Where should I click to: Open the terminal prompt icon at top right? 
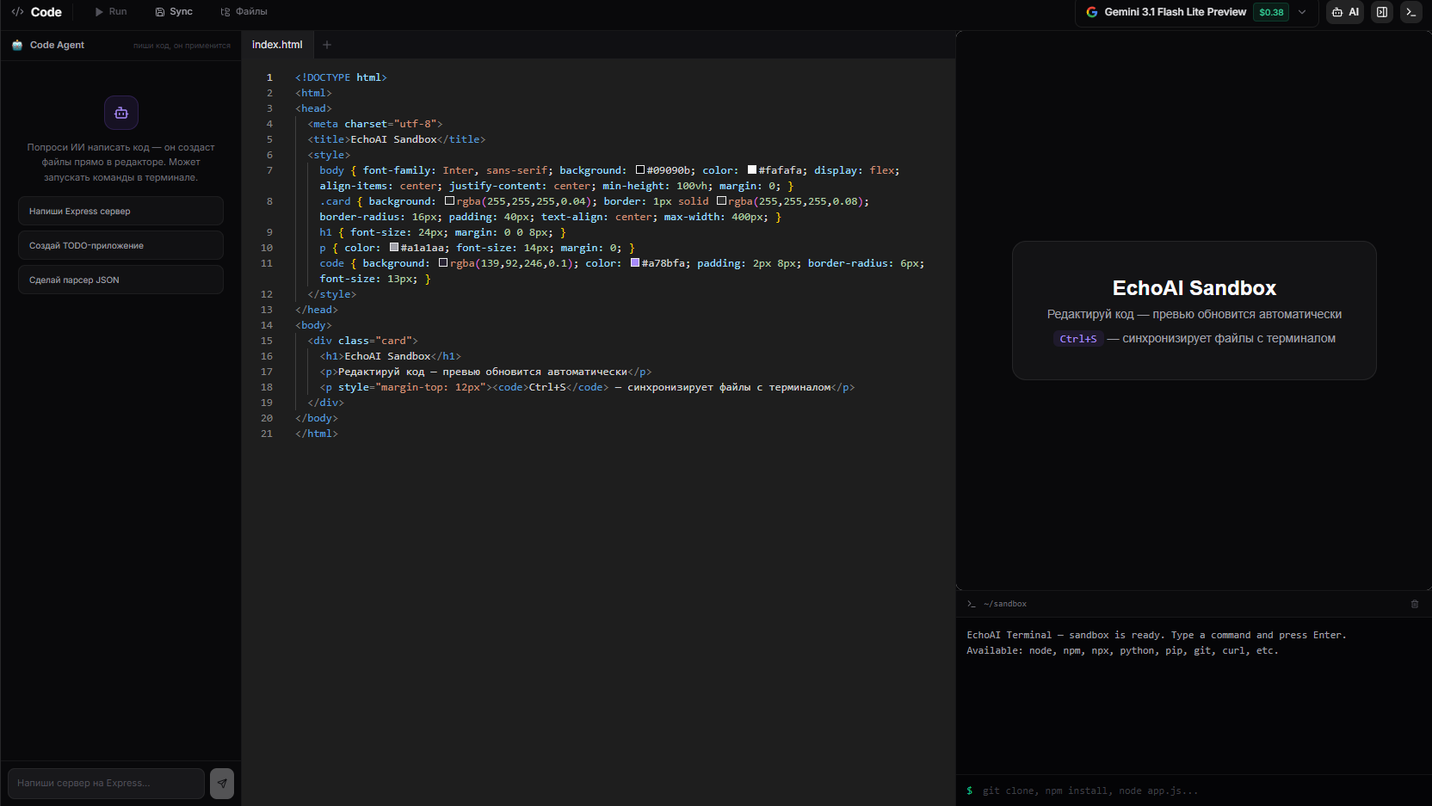[x=1410, y=13]
